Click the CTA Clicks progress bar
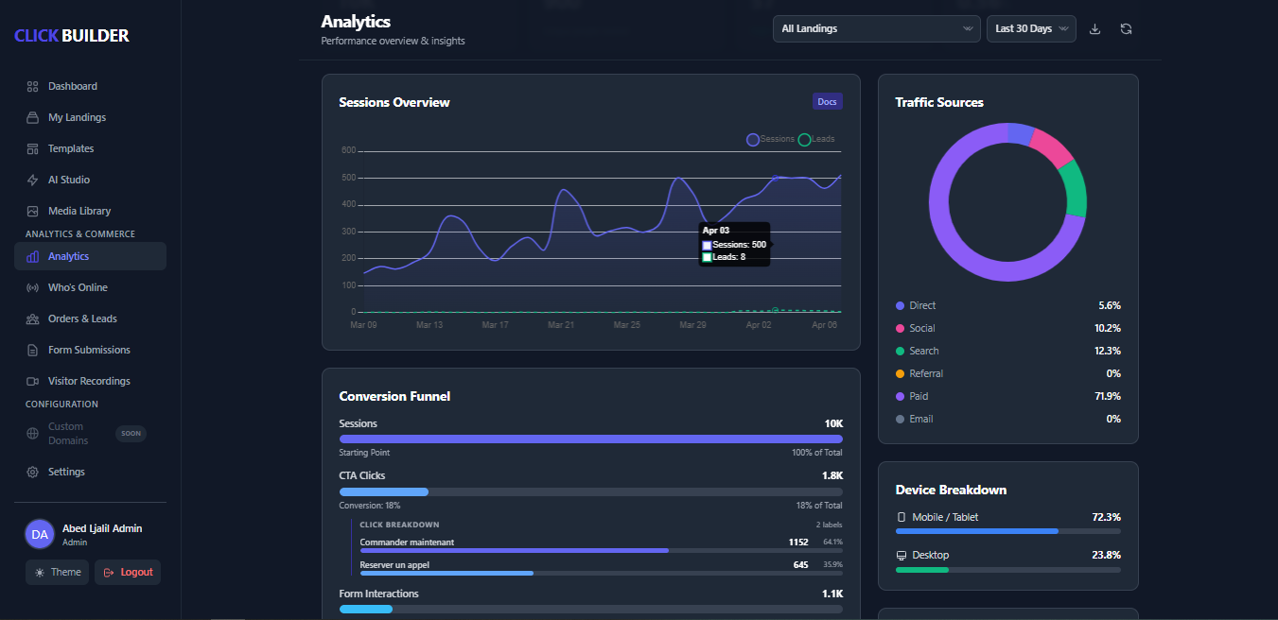This screenshot has height=620, width=1278. 590,491
